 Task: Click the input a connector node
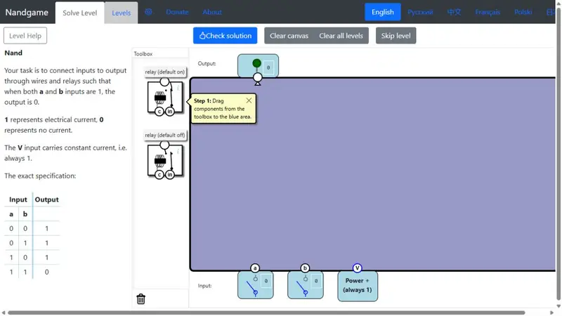255,268
